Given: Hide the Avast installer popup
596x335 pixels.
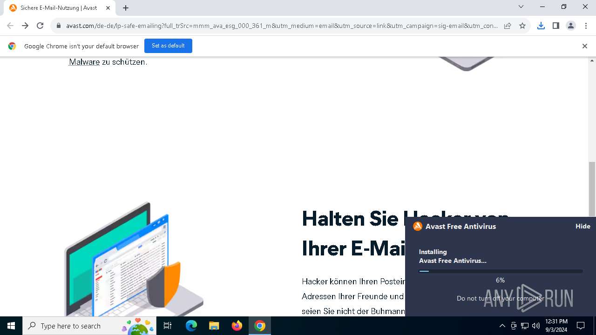Looking at the screenshot, I should point(583,226).
